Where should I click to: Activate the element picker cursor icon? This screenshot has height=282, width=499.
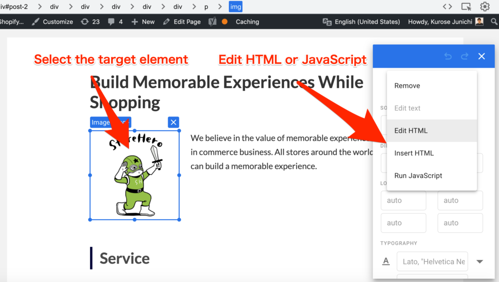click(x=466, y=7)
